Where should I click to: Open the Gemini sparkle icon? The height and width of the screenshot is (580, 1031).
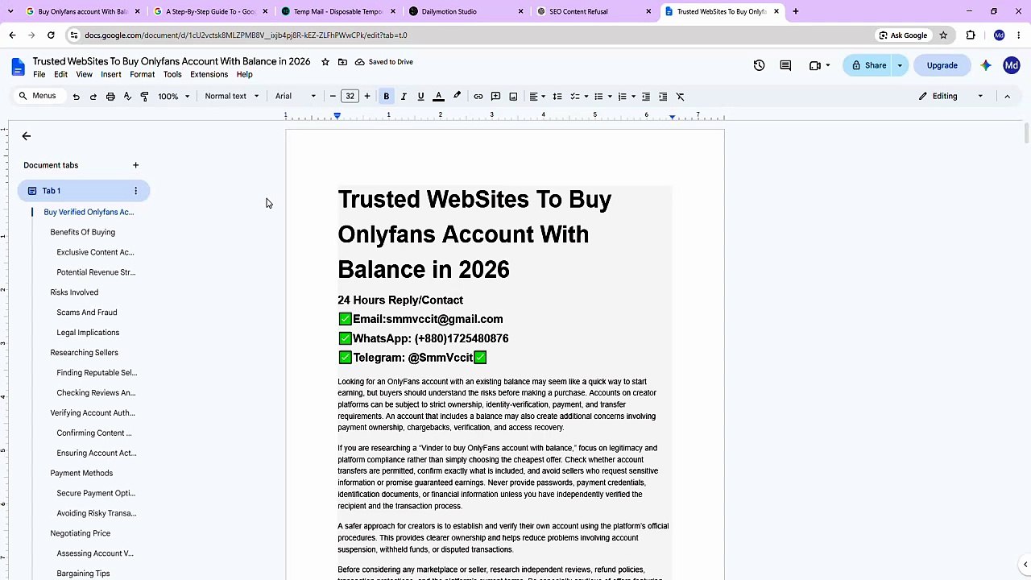986,65
